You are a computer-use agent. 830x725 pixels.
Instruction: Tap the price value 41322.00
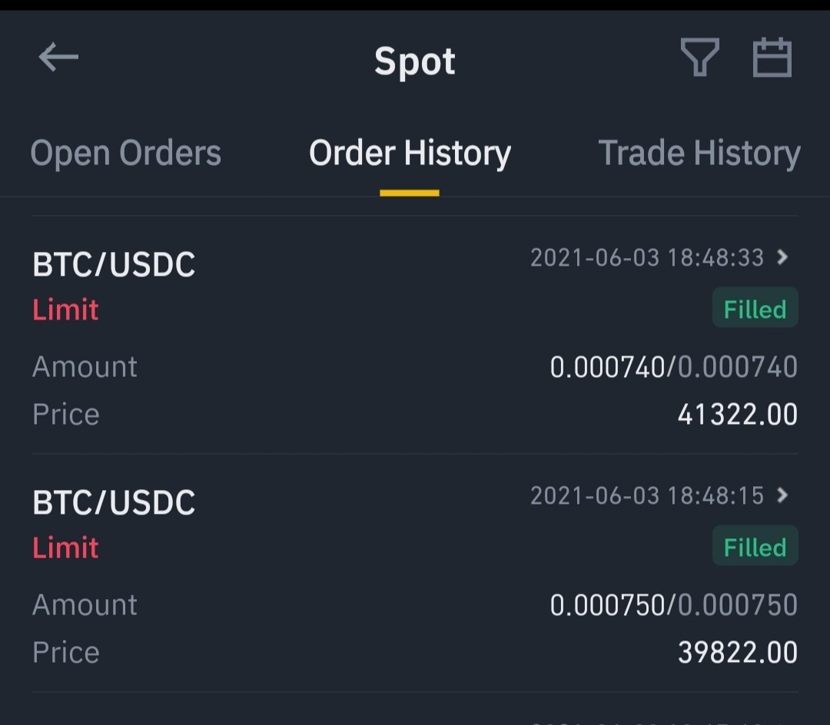point(737,414)
